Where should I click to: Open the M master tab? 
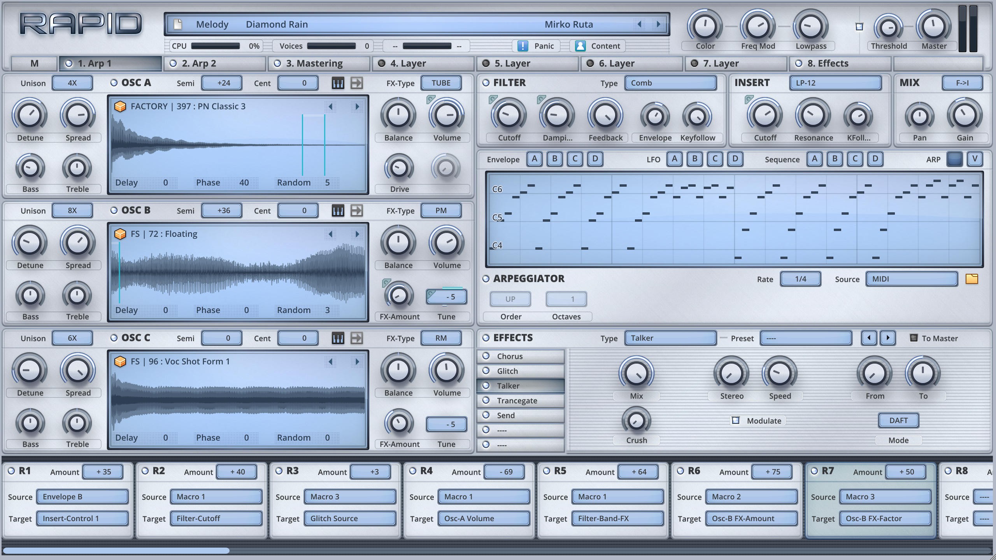click(34, 63)
